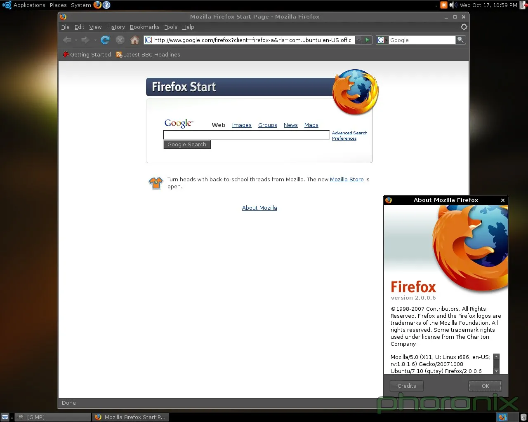
Task: Open the Edit menu
Action: [79, 27]
